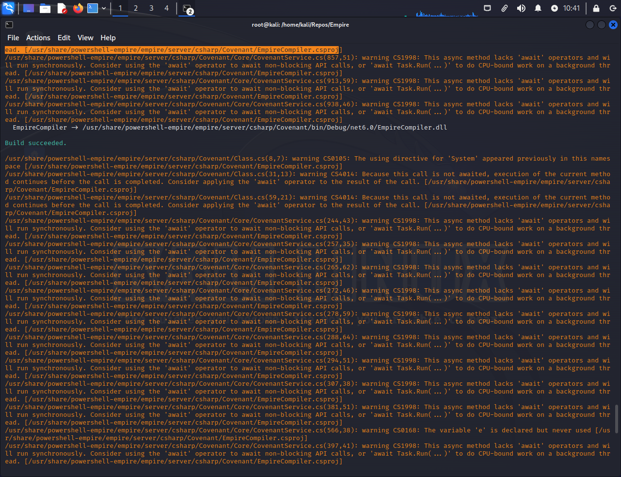Open the Actions menu
Screen dimensions: 621x477
pos(38,38)
